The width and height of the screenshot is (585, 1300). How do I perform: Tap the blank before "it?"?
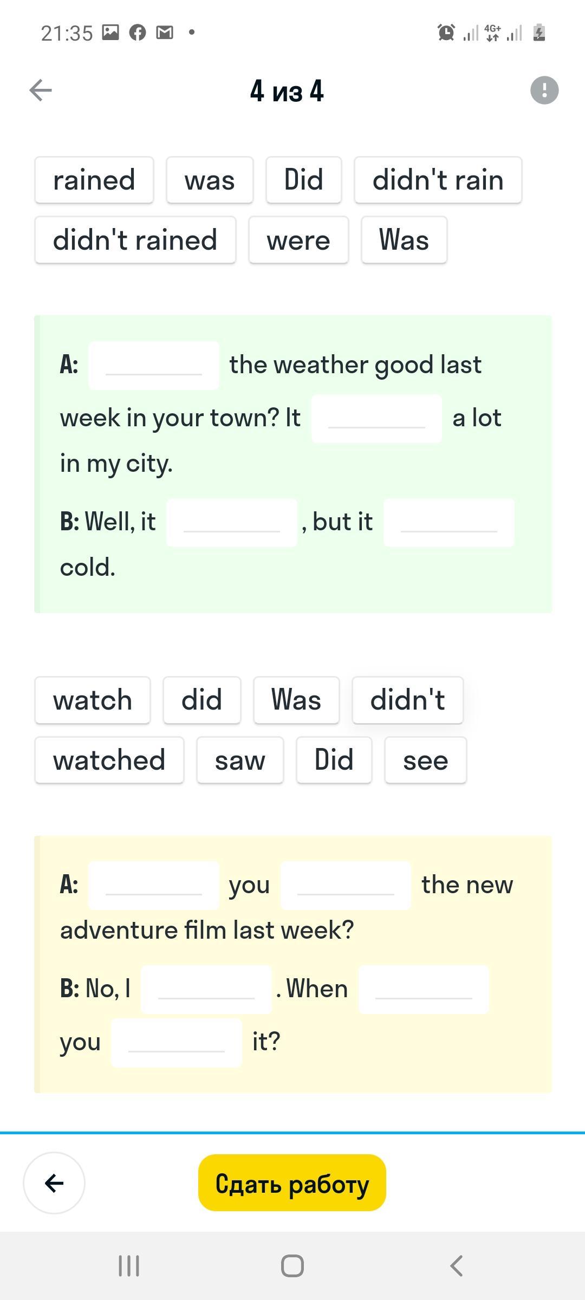pyautogui.click(x=176, y=1042)
